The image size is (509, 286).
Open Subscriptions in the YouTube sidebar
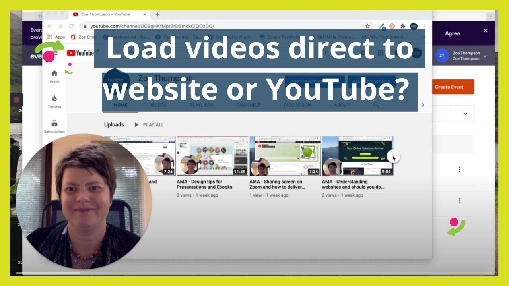(x=54, y=126)
